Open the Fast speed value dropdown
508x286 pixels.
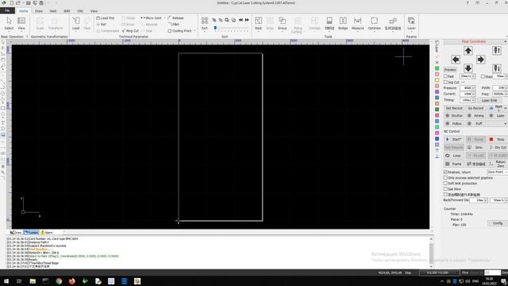[x=473, y=76]
